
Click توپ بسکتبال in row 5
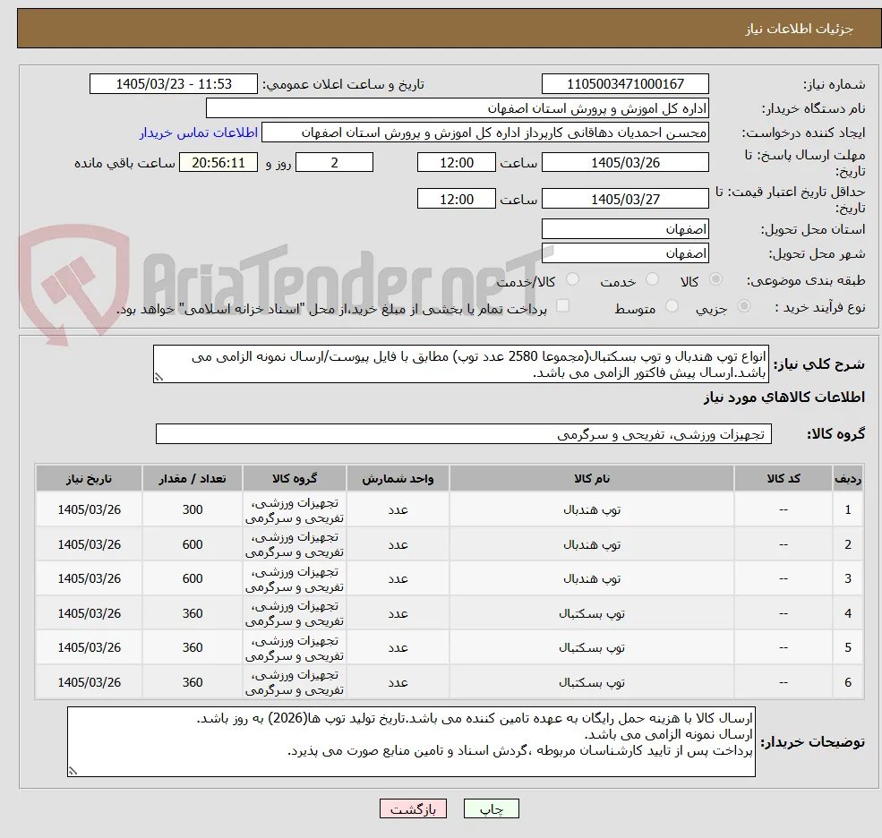(x=592, y=648)
